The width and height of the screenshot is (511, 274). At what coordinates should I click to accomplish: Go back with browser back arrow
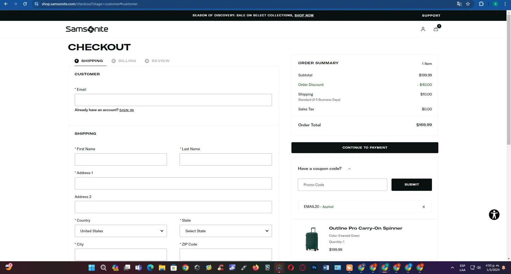pos(6,4)
